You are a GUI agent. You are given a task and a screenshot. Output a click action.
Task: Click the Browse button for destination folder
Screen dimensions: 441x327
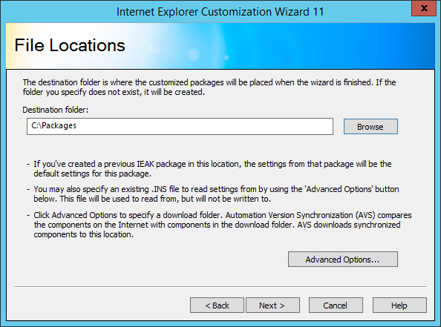pos(370,126)
